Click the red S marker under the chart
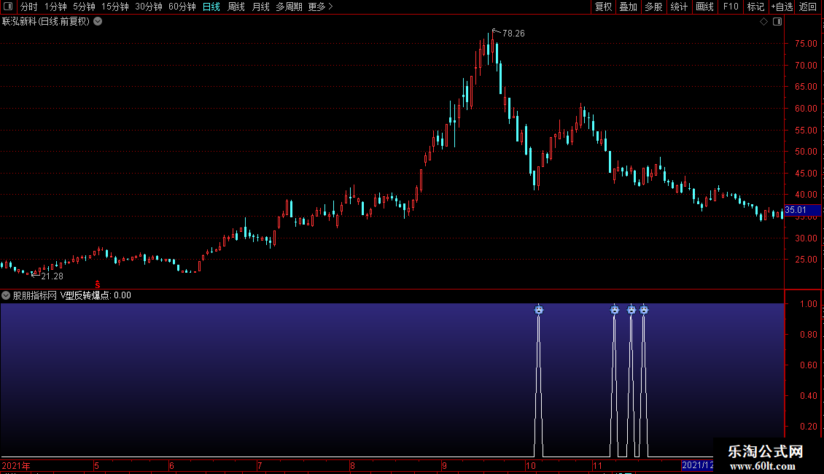This screenshot has height=474, width=824. (98, 284)
